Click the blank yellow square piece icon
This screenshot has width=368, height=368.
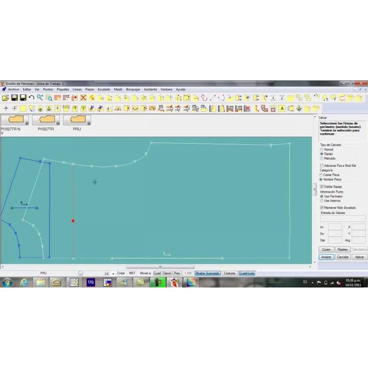click(23, 108)
